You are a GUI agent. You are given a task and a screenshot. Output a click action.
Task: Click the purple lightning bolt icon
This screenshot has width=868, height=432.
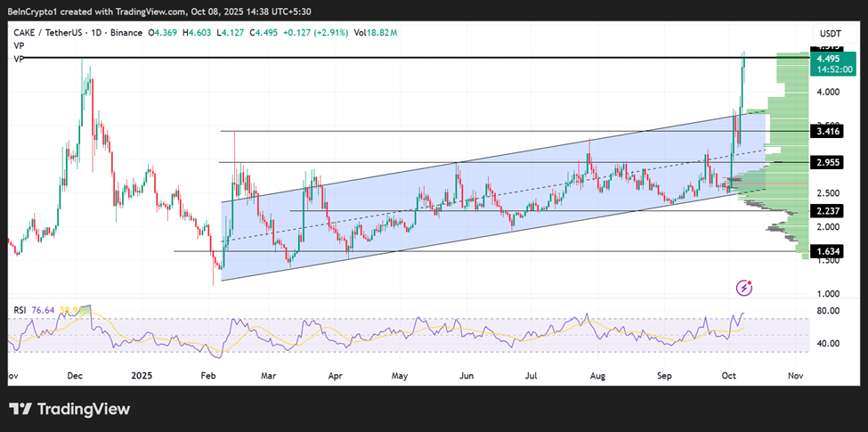744,288
